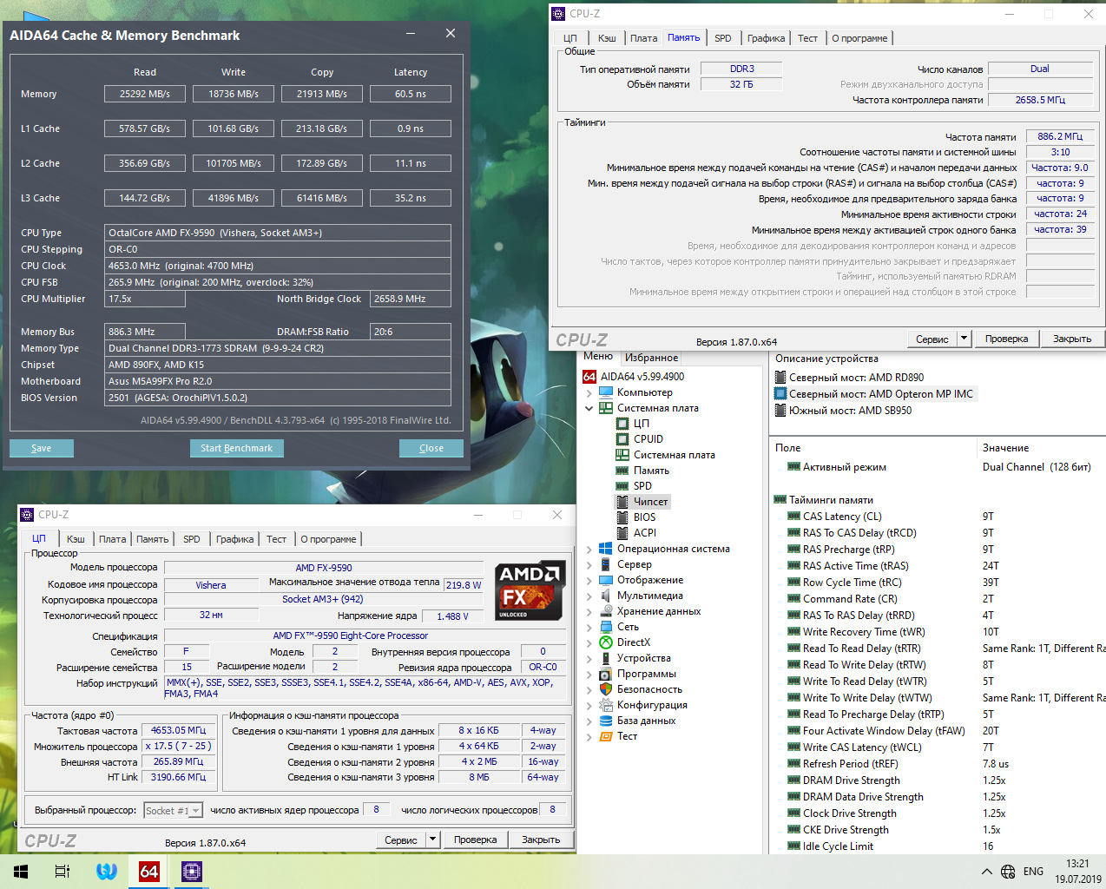Open Память node in AIDA64 tree

[651, 471]
